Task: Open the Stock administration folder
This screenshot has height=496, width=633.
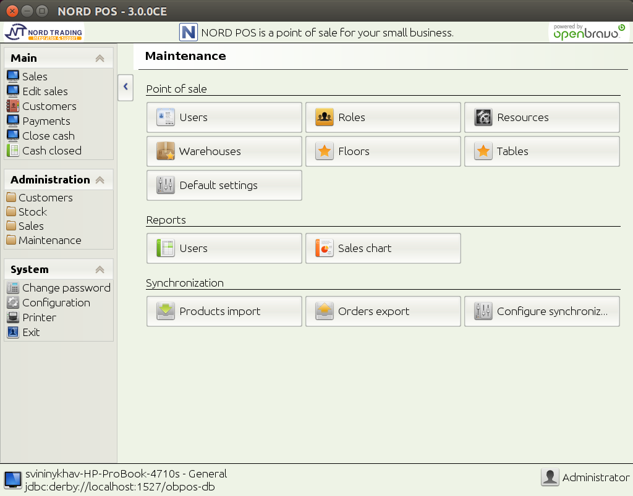Action: coord(13,211)
